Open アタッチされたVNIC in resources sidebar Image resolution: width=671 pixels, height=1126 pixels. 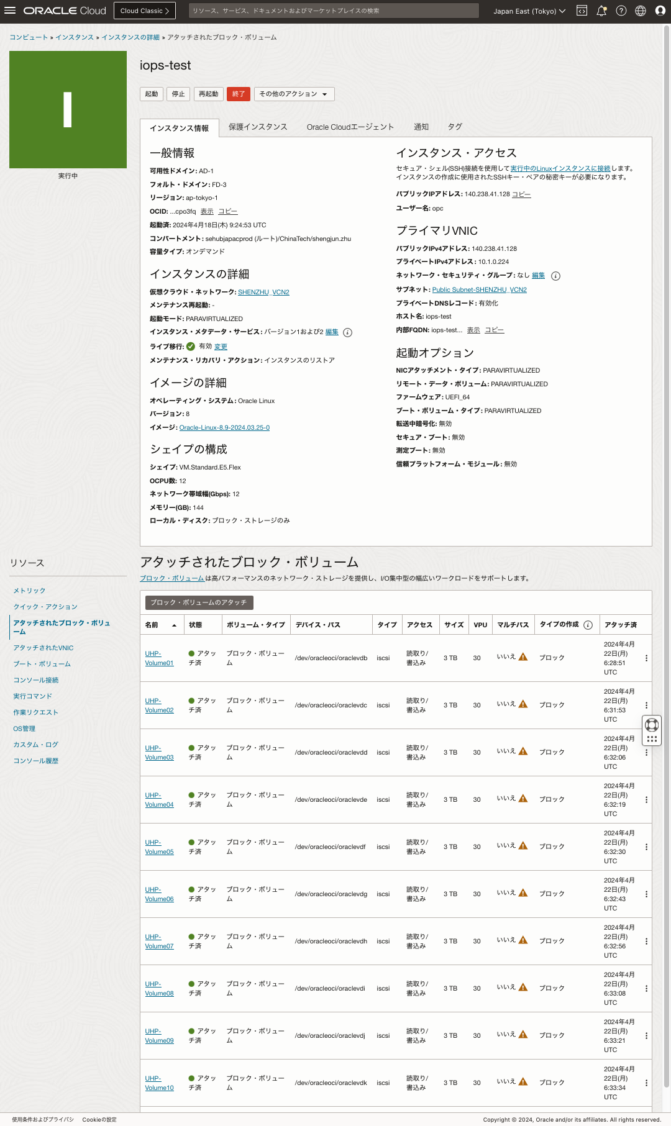[x=43, y=648]
